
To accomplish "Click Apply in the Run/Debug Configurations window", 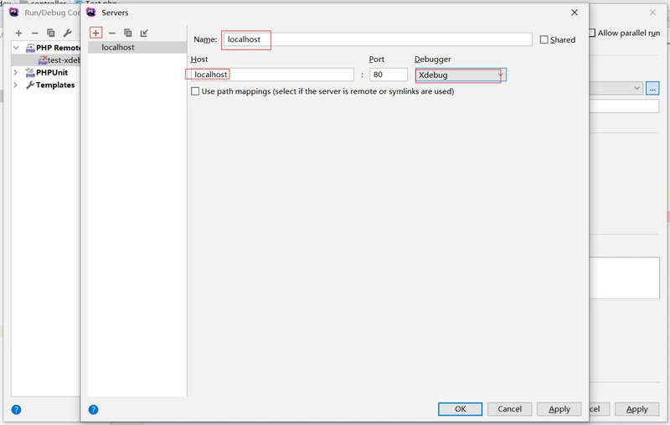I will click(x=637, y=409).
